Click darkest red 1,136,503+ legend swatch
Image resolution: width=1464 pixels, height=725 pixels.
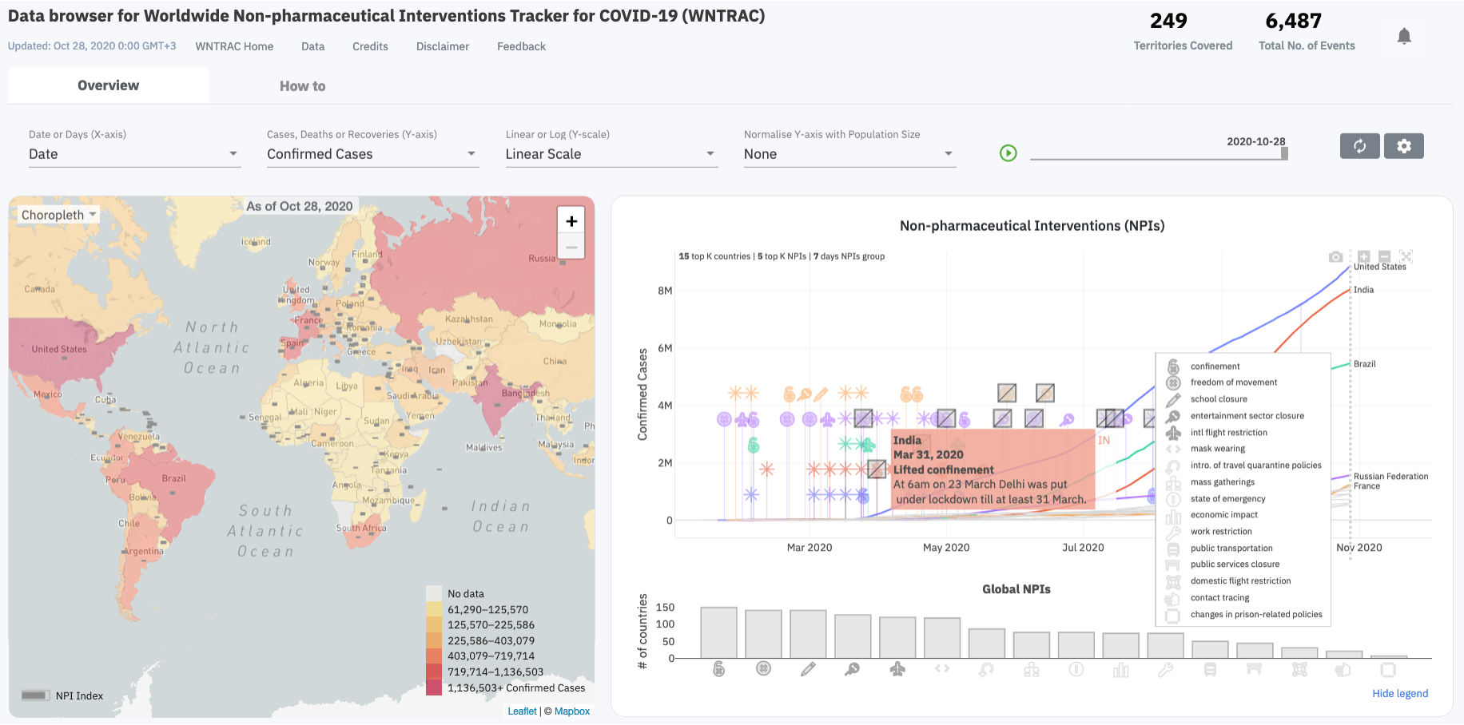(x=434, y=687)
